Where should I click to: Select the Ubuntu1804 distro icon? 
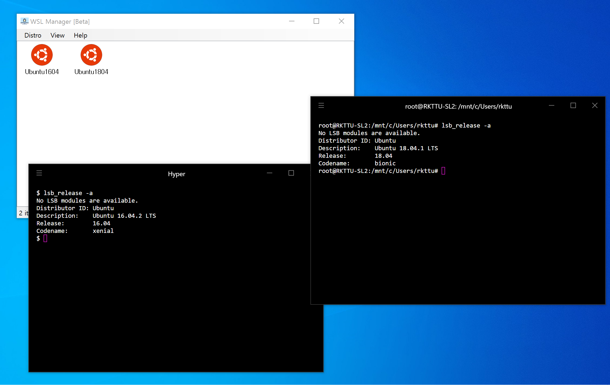(x=91, y=55)
